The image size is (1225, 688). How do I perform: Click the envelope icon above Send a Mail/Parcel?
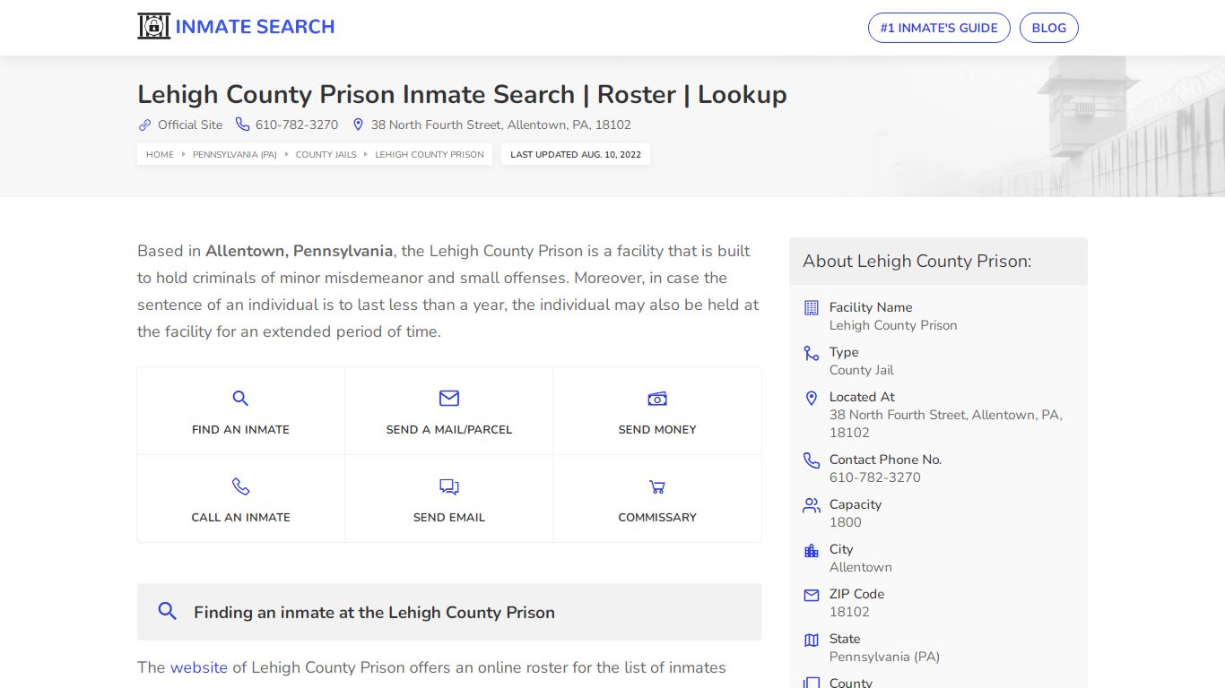pos(449,399)
